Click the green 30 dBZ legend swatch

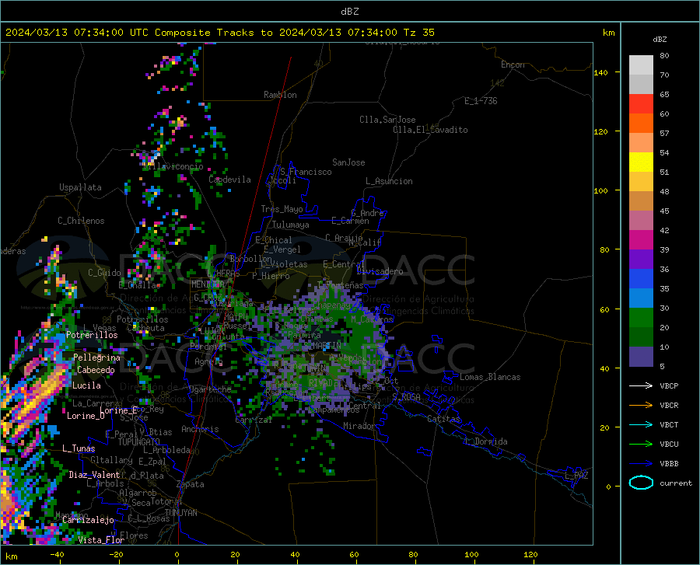641,318
